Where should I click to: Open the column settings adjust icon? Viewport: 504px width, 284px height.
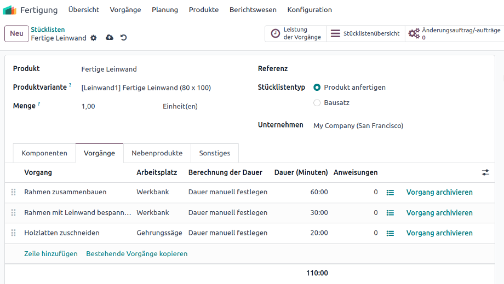pyautogui.click(x=485, y=173)
